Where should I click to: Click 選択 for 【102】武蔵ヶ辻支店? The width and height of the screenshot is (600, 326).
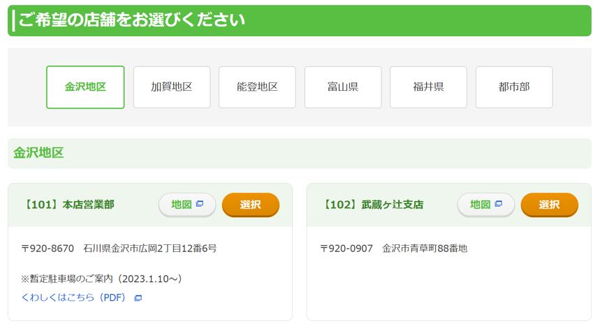pyautogui.click(x=550, y=205)
